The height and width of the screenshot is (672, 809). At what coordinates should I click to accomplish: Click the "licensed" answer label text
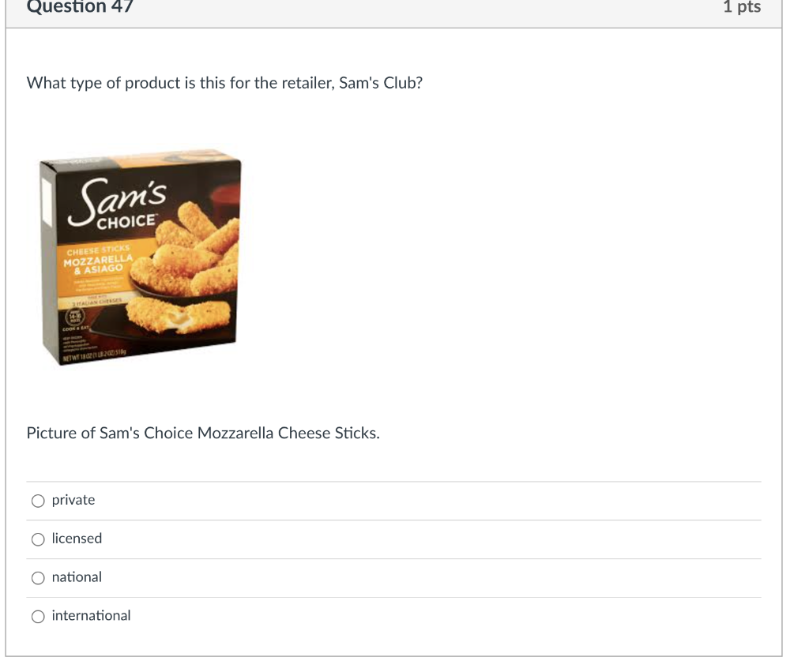pos(77,539)
